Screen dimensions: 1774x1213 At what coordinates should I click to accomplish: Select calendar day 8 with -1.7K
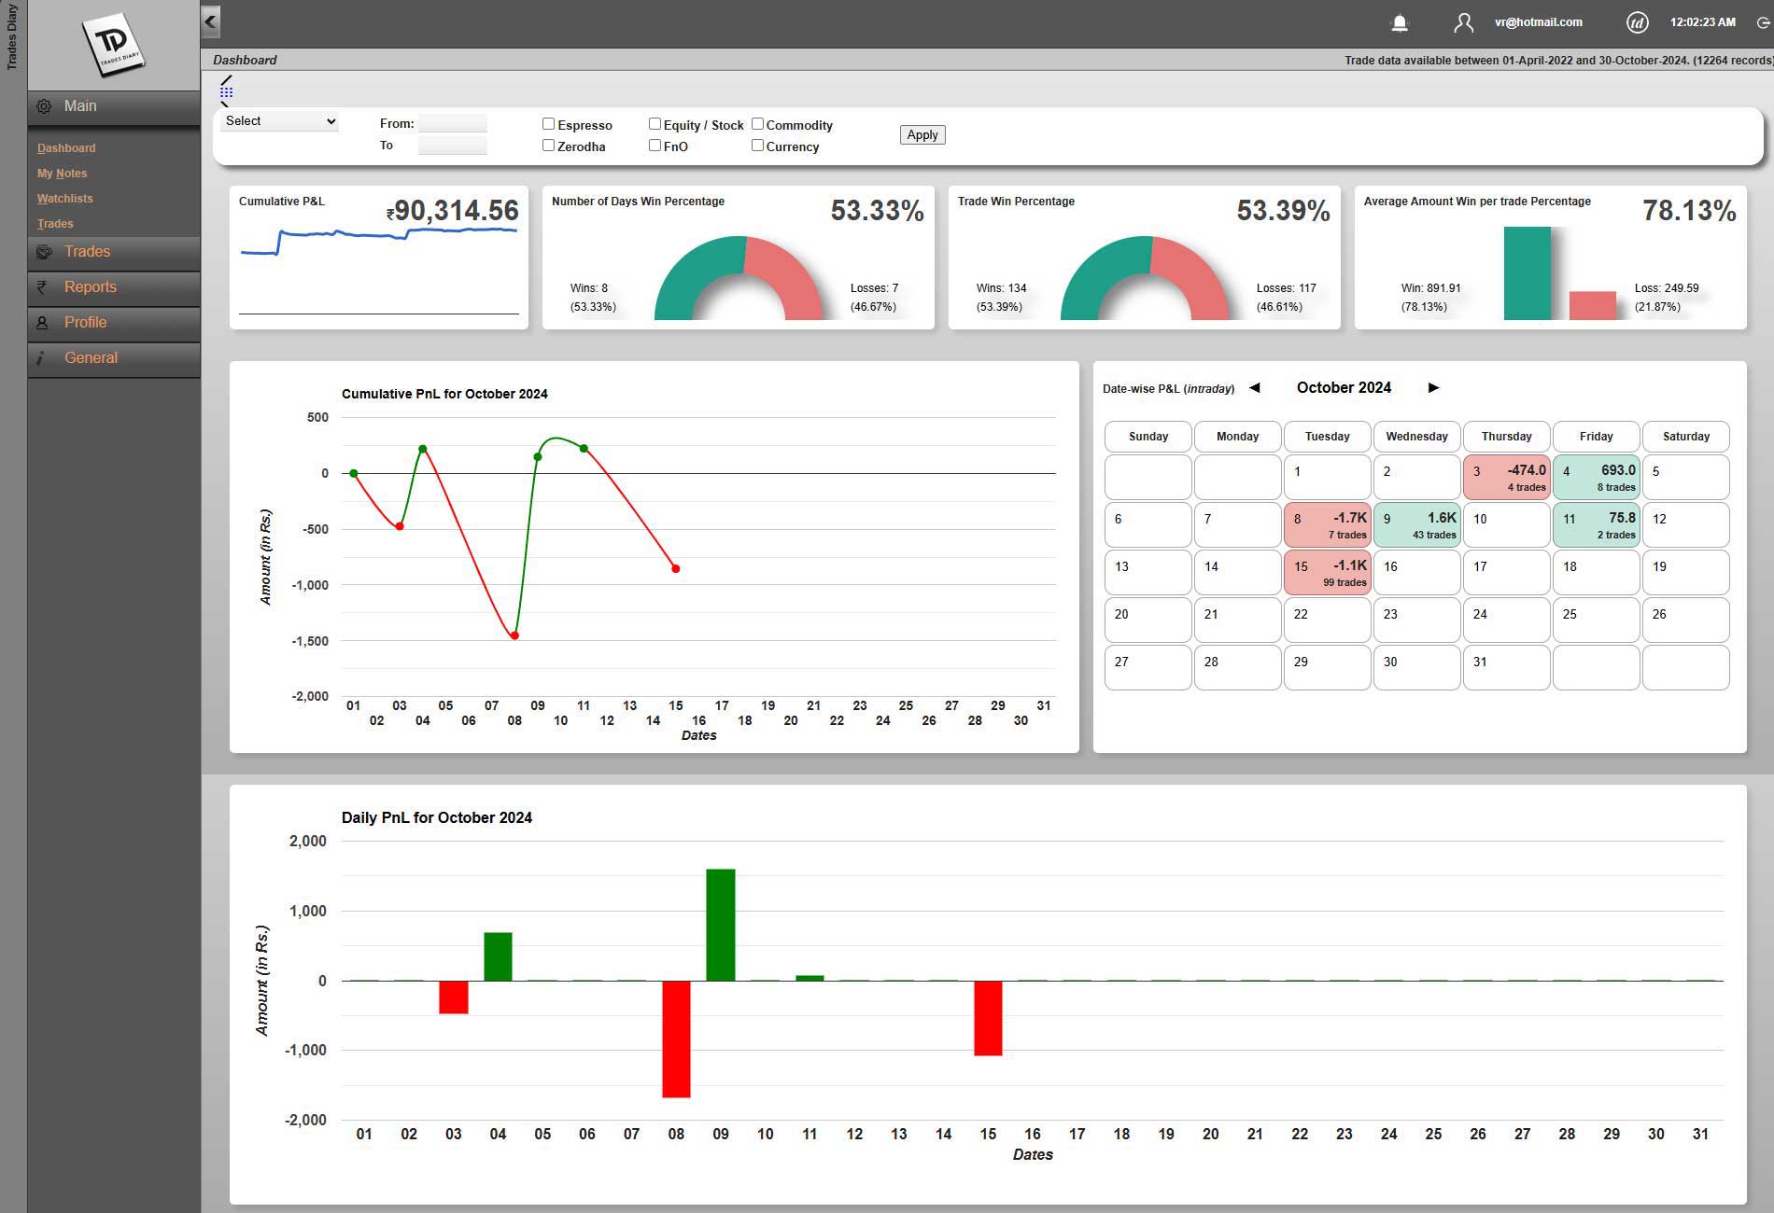pos(1327,524)
